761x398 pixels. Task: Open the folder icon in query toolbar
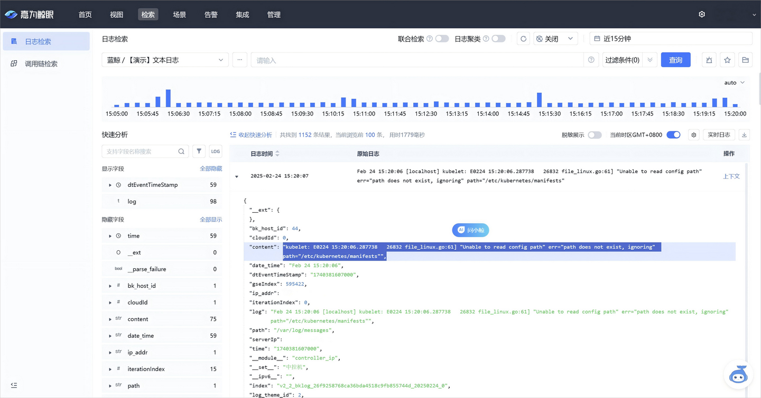pyautogui.click(x=745, y=60)
